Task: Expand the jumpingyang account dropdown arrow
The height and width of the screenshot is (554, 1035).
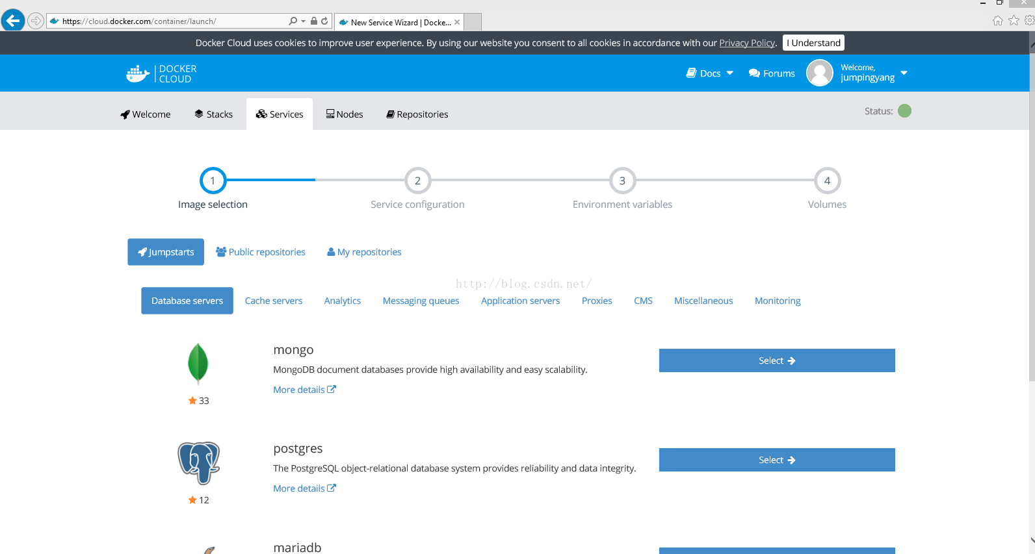Action: coord(904,73)
